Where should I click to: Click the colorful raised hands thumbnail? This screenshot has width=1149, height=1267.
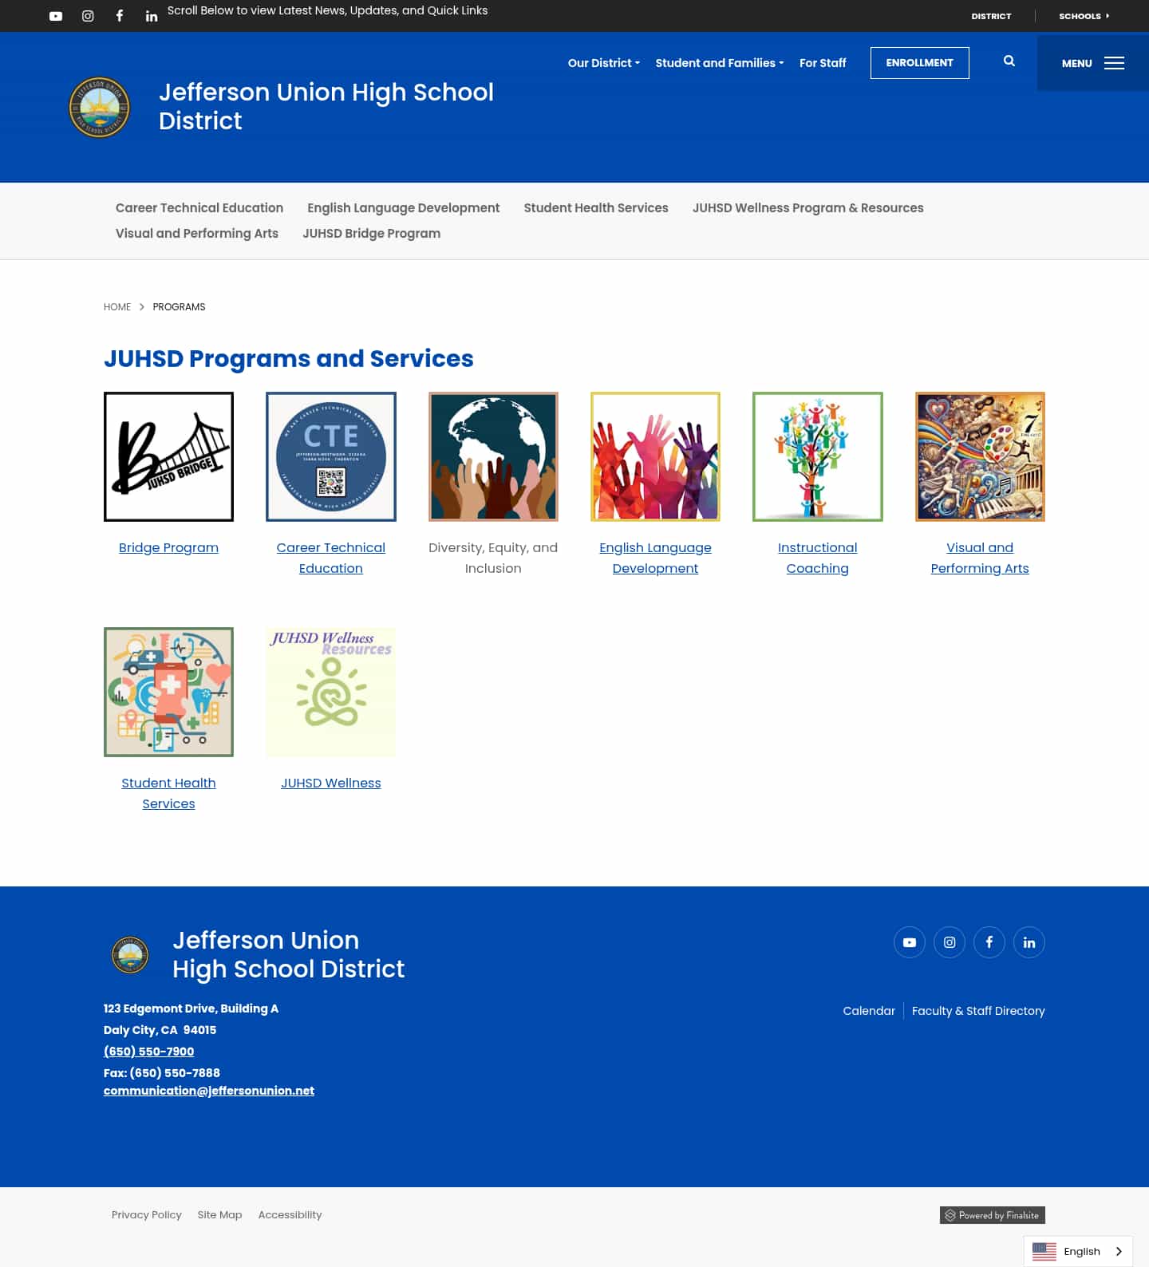tap(655, 456)
